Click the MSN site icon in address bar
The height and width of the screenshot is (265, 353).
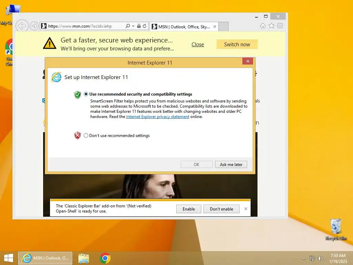[x=44, y=26]
